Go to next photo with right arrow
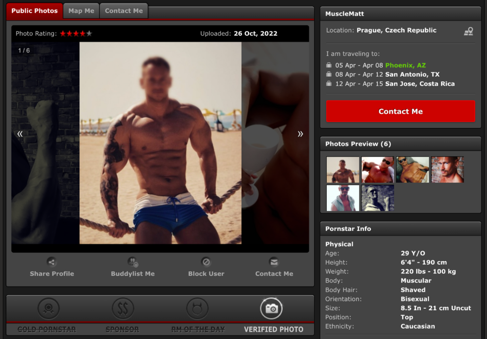 point(300,134)
